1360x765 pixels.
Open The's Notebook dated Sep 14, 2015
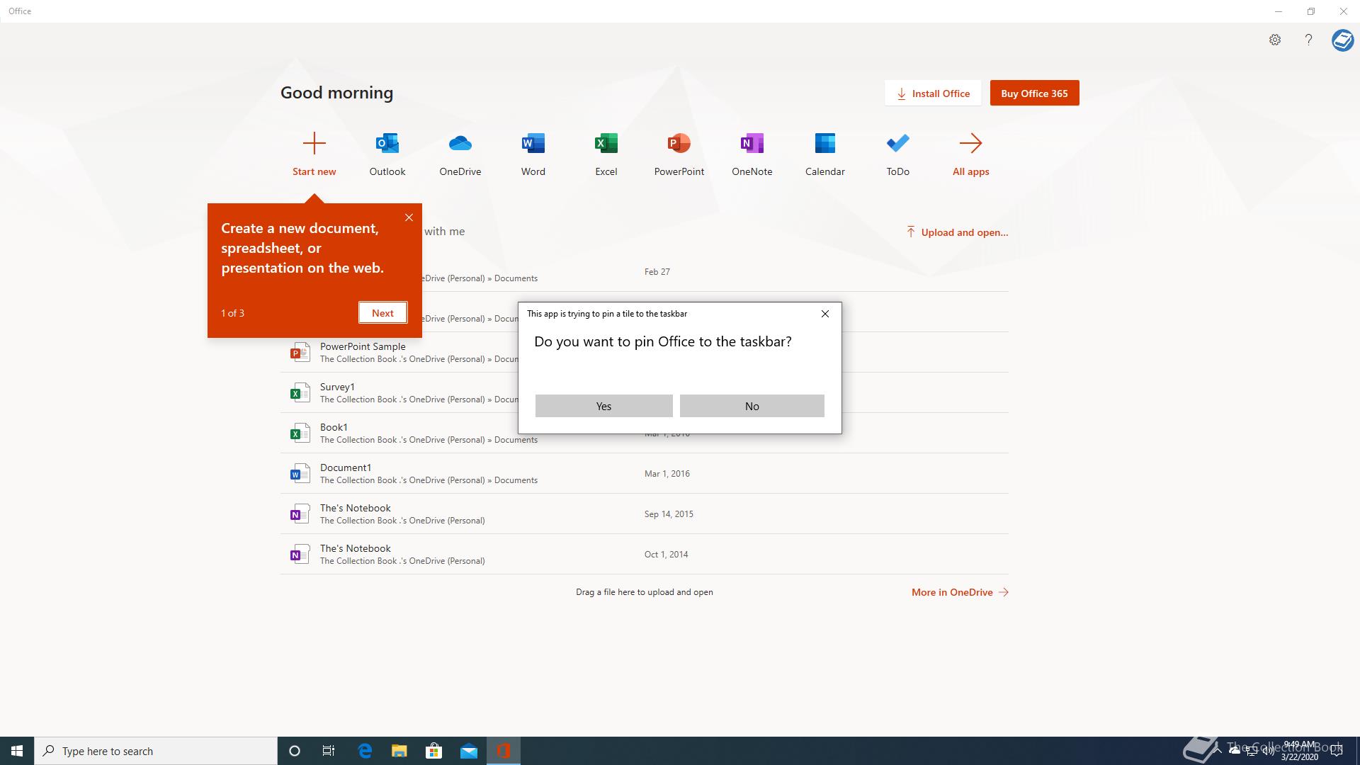[356, 508]
